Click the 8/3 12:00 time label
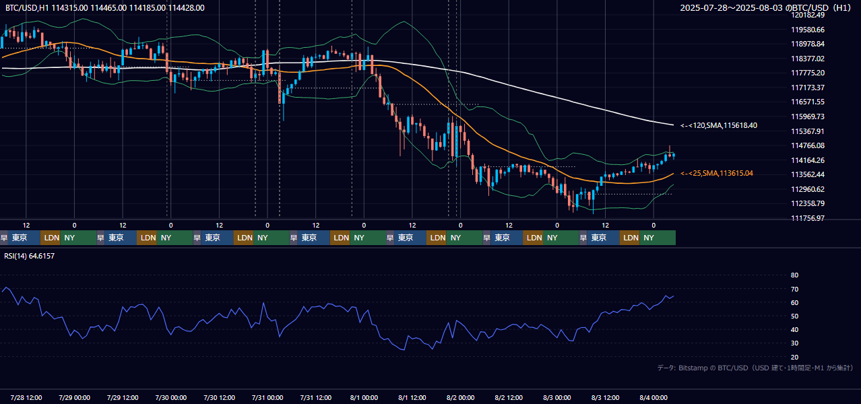 [x=606, y=397]
